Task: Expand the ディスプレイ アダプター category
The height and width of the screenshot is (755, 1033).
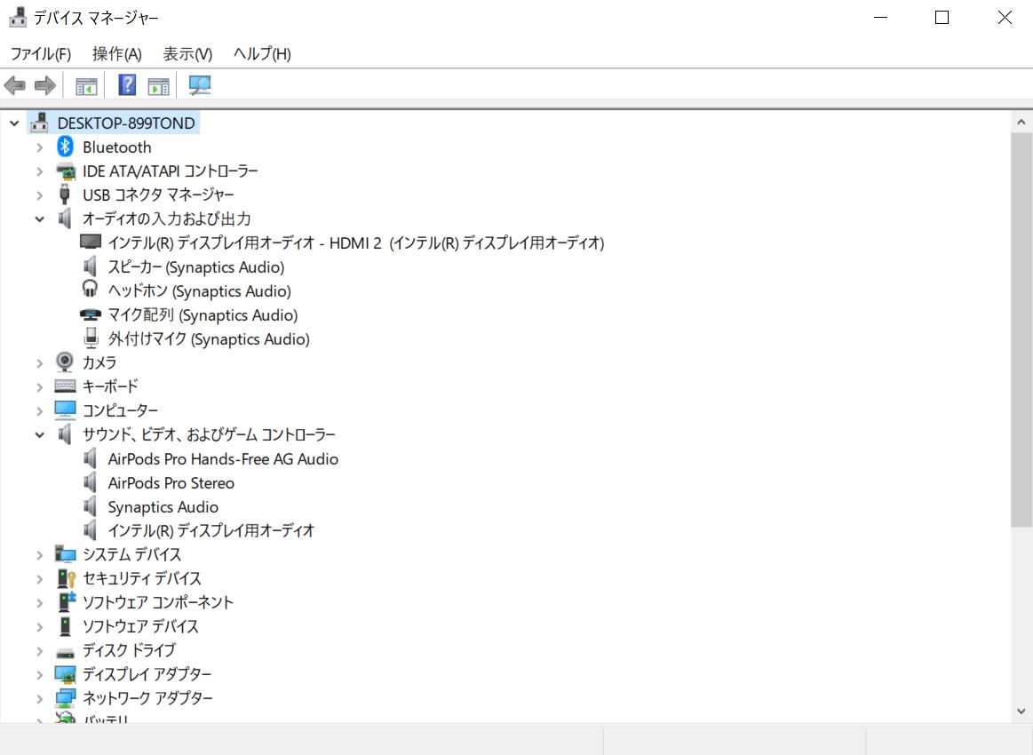Action: (40, 675)
